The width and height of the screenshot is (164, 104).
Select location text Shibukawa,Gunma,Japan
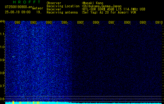(102, 6)
